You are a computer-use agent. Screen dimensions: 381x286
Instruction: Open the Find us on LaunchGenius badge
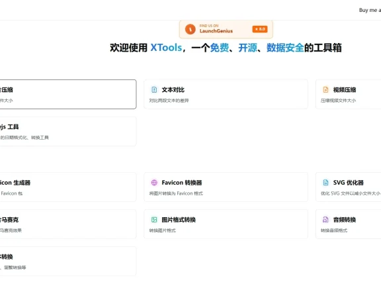226,29
